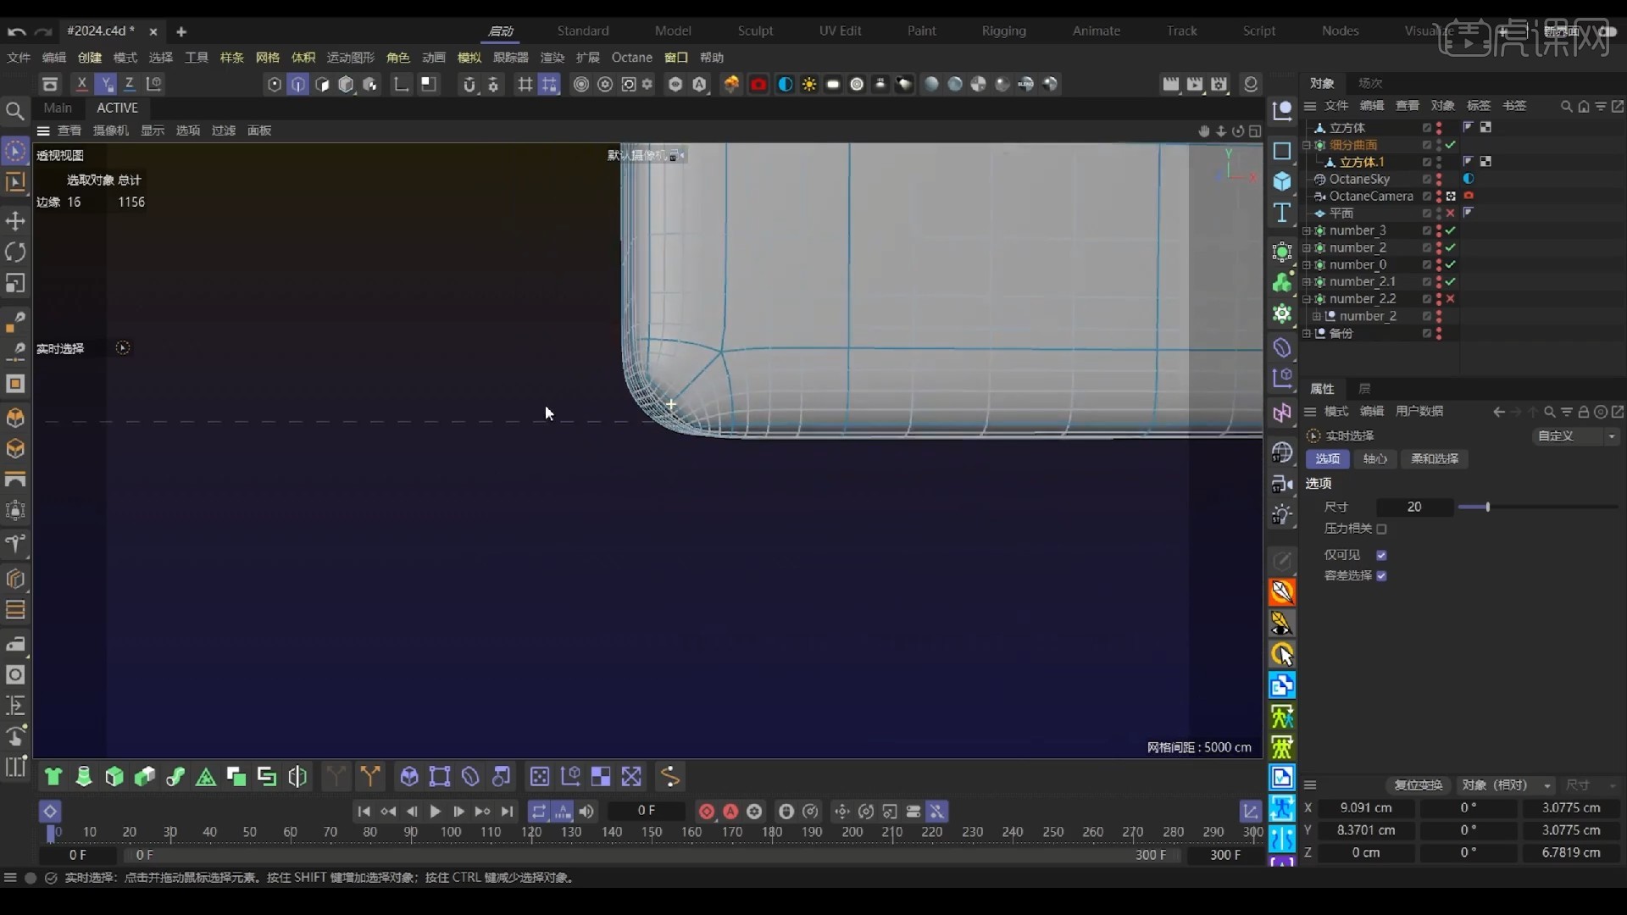
Task: Click the 复位变换 button
Action: (1418, 785)
